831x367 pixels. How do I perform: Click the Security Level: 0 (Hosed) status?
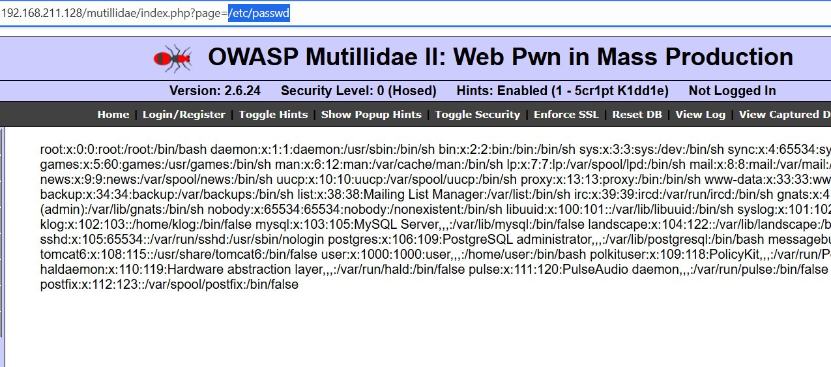[x=358, y=91]
